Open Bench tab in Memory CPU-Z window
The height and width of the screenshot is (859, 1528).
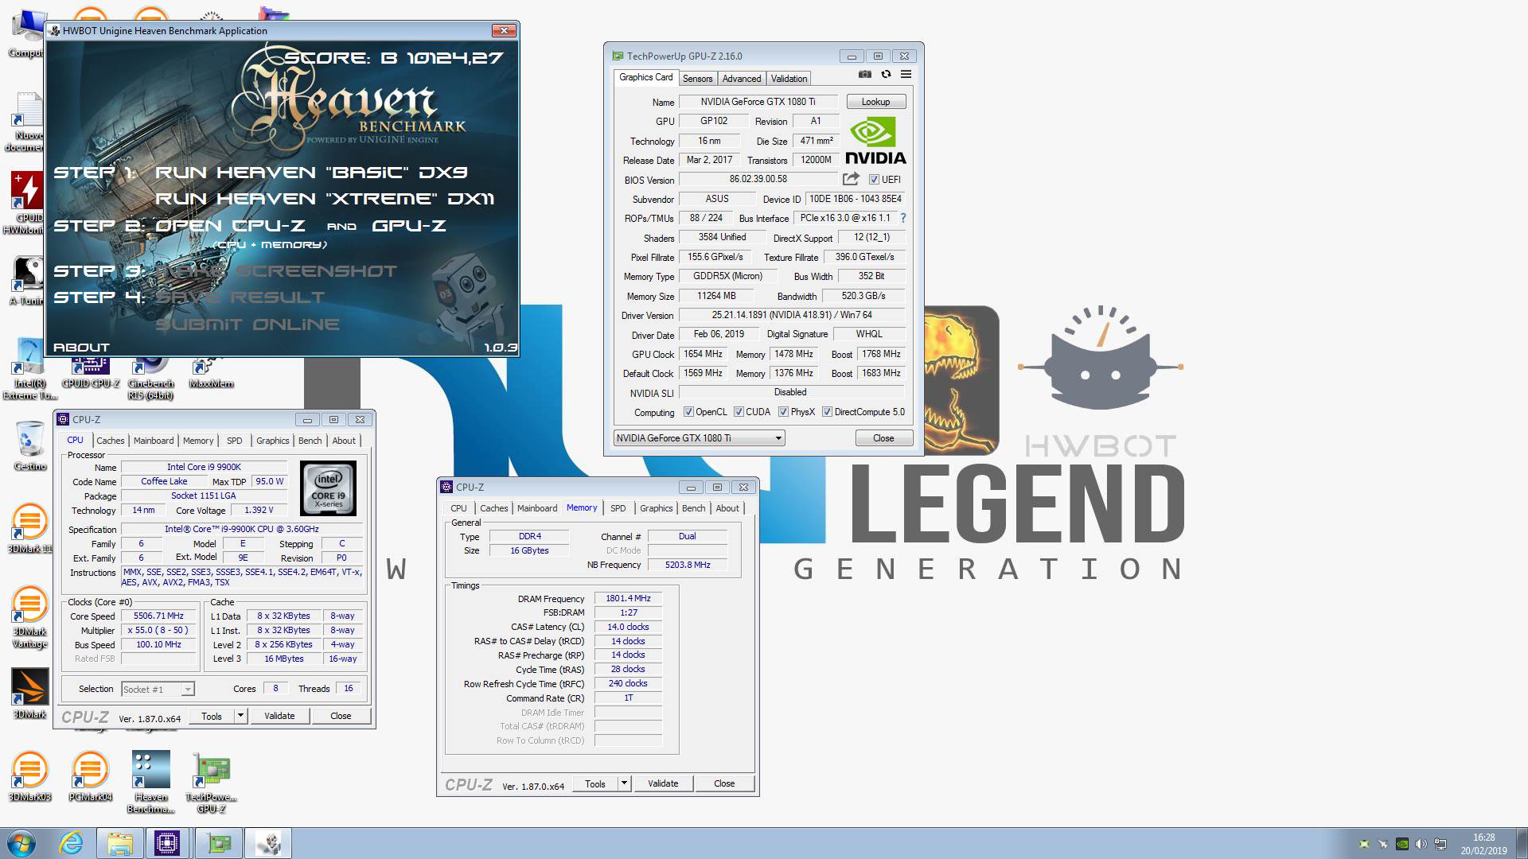(x=694, y=508)
